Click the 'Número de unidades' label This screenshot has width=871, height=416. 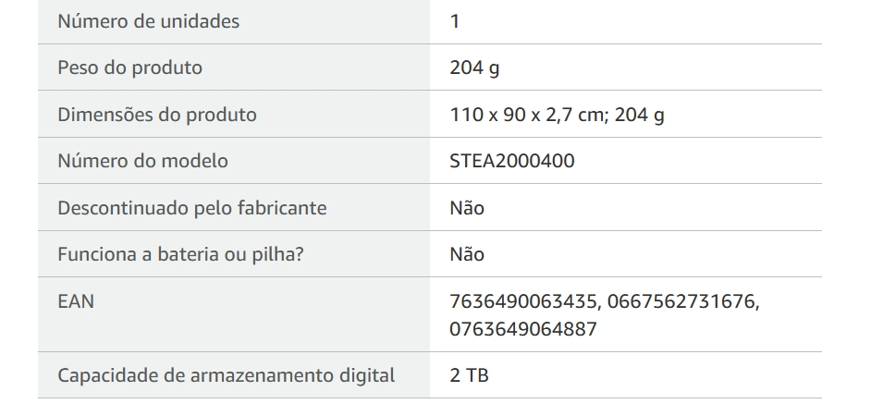[x=148, y=21]
